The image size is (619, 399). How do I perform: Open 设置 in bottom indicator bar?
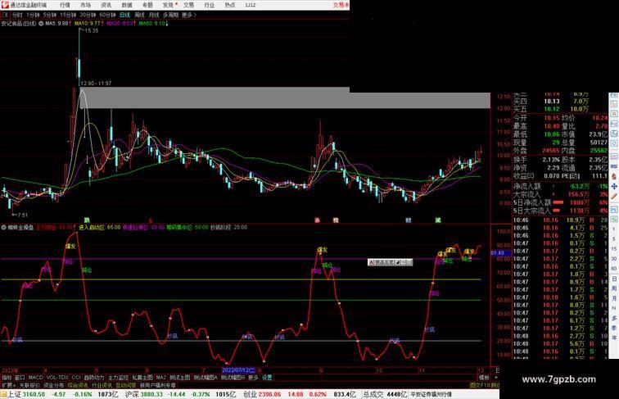267,378
